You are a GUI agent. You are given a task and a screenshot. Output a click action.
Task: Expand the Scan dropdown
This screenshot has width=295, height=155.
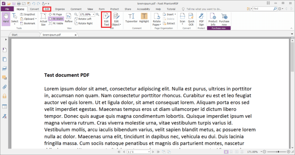[x=182, y=24]
